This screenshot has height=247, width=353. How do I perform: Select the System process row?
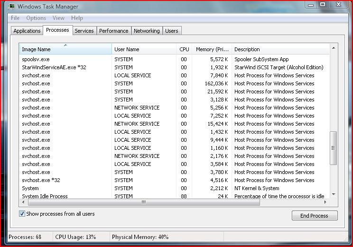click(174, 188)
